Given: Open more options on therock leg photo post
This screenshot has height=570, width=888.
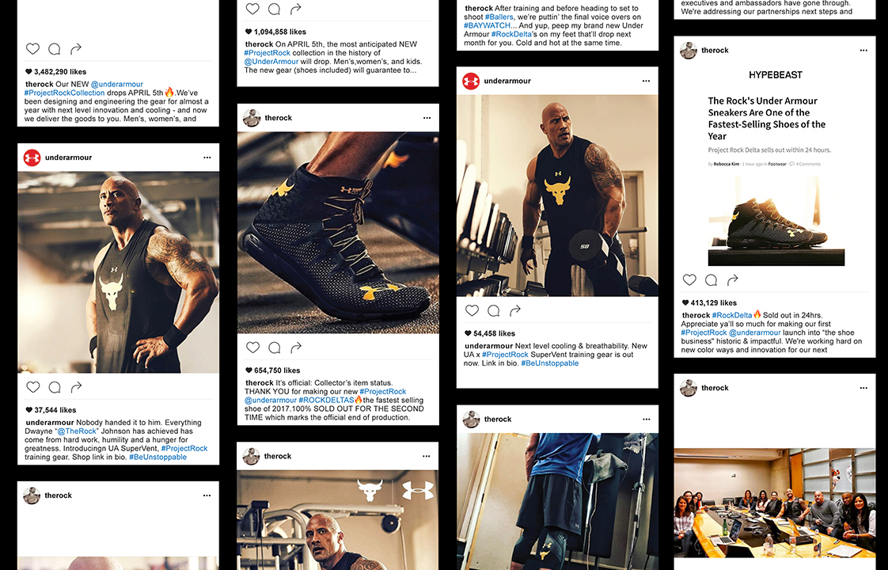Looking at the screenshot, I should pyautogui.click(x=646, y=420).
